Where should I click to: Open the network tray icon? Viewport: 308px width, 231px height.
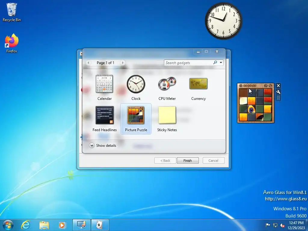[275, 225]
